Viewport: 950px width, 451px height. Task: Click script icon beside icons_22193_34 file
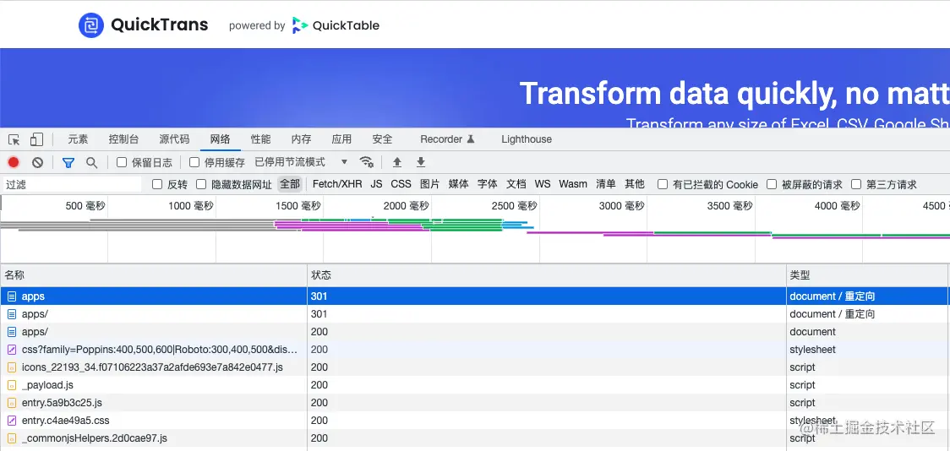pos(12,367)
